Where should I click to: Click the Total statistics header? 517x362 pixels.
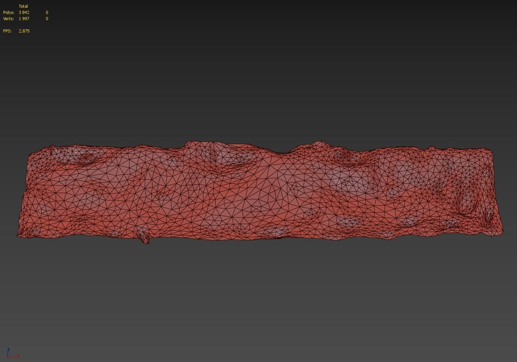click(23, 6)
